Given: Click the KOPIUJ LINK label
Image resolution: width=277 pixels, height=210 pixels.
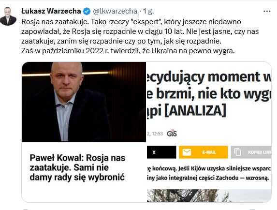Looking at the screenshot, I should coord(259,152).
